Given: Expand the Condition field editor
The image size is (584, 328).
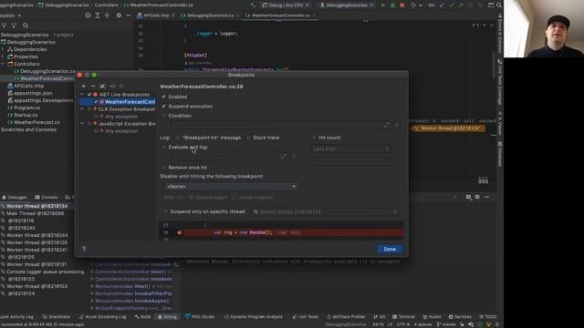Looking at the screenshot, I should [386, 126].
